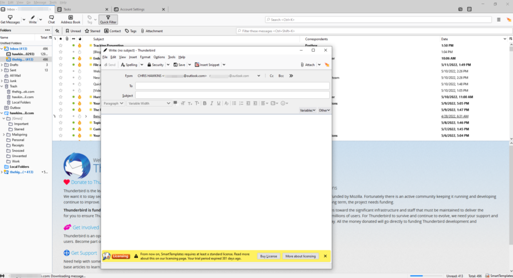Expand the Mailspring folder

point(4,134)
